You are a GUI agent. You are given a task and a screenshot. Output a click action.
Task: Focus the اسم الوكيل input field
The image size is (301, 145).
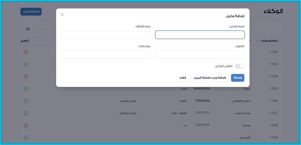[x=200, y=35]
